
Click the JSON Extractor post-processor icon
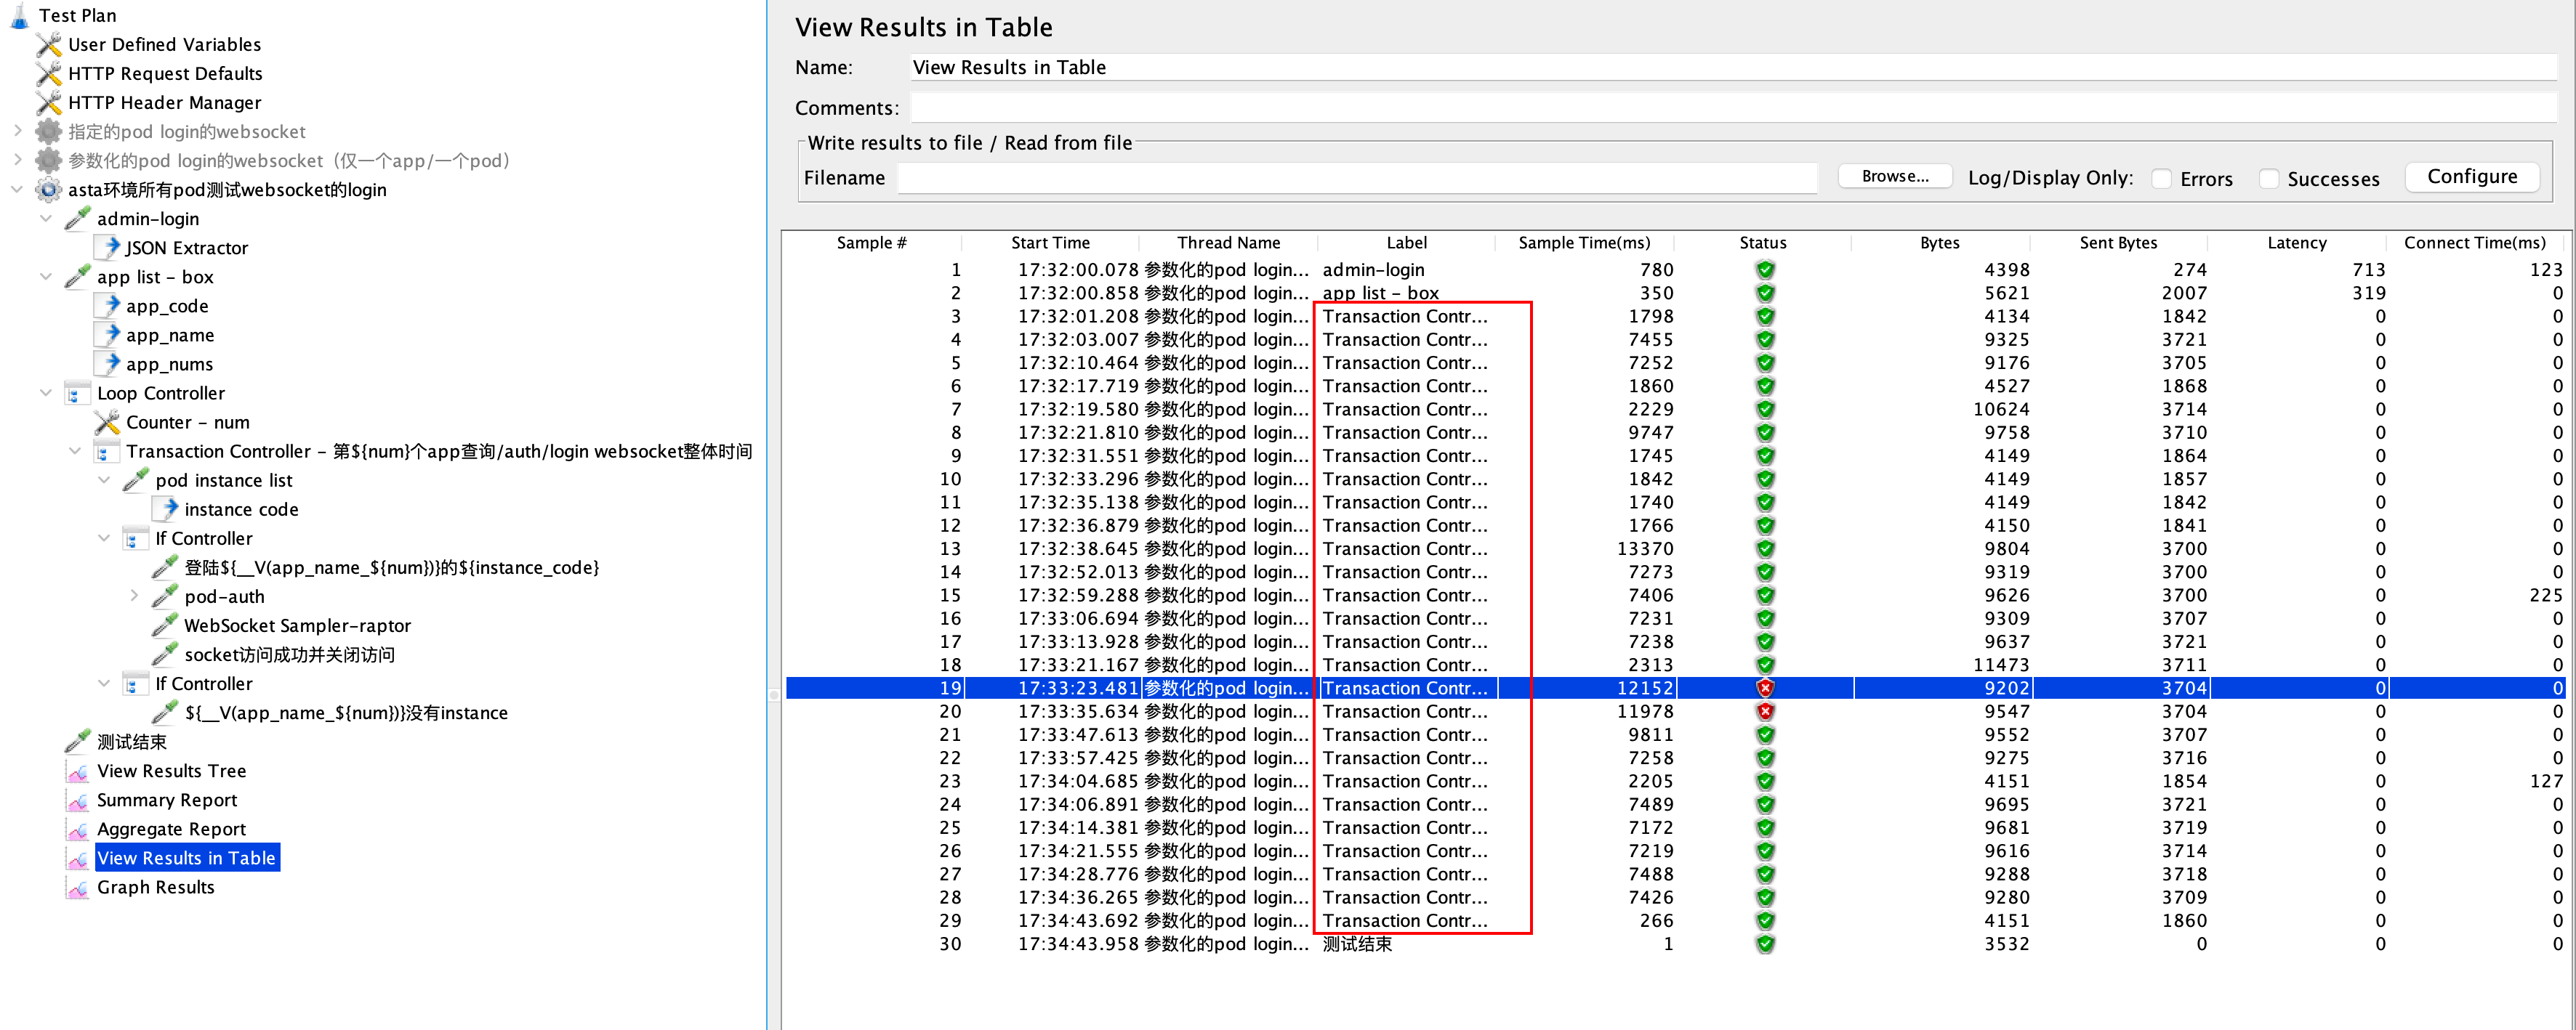pyautogui.click(x=108, y=247)
